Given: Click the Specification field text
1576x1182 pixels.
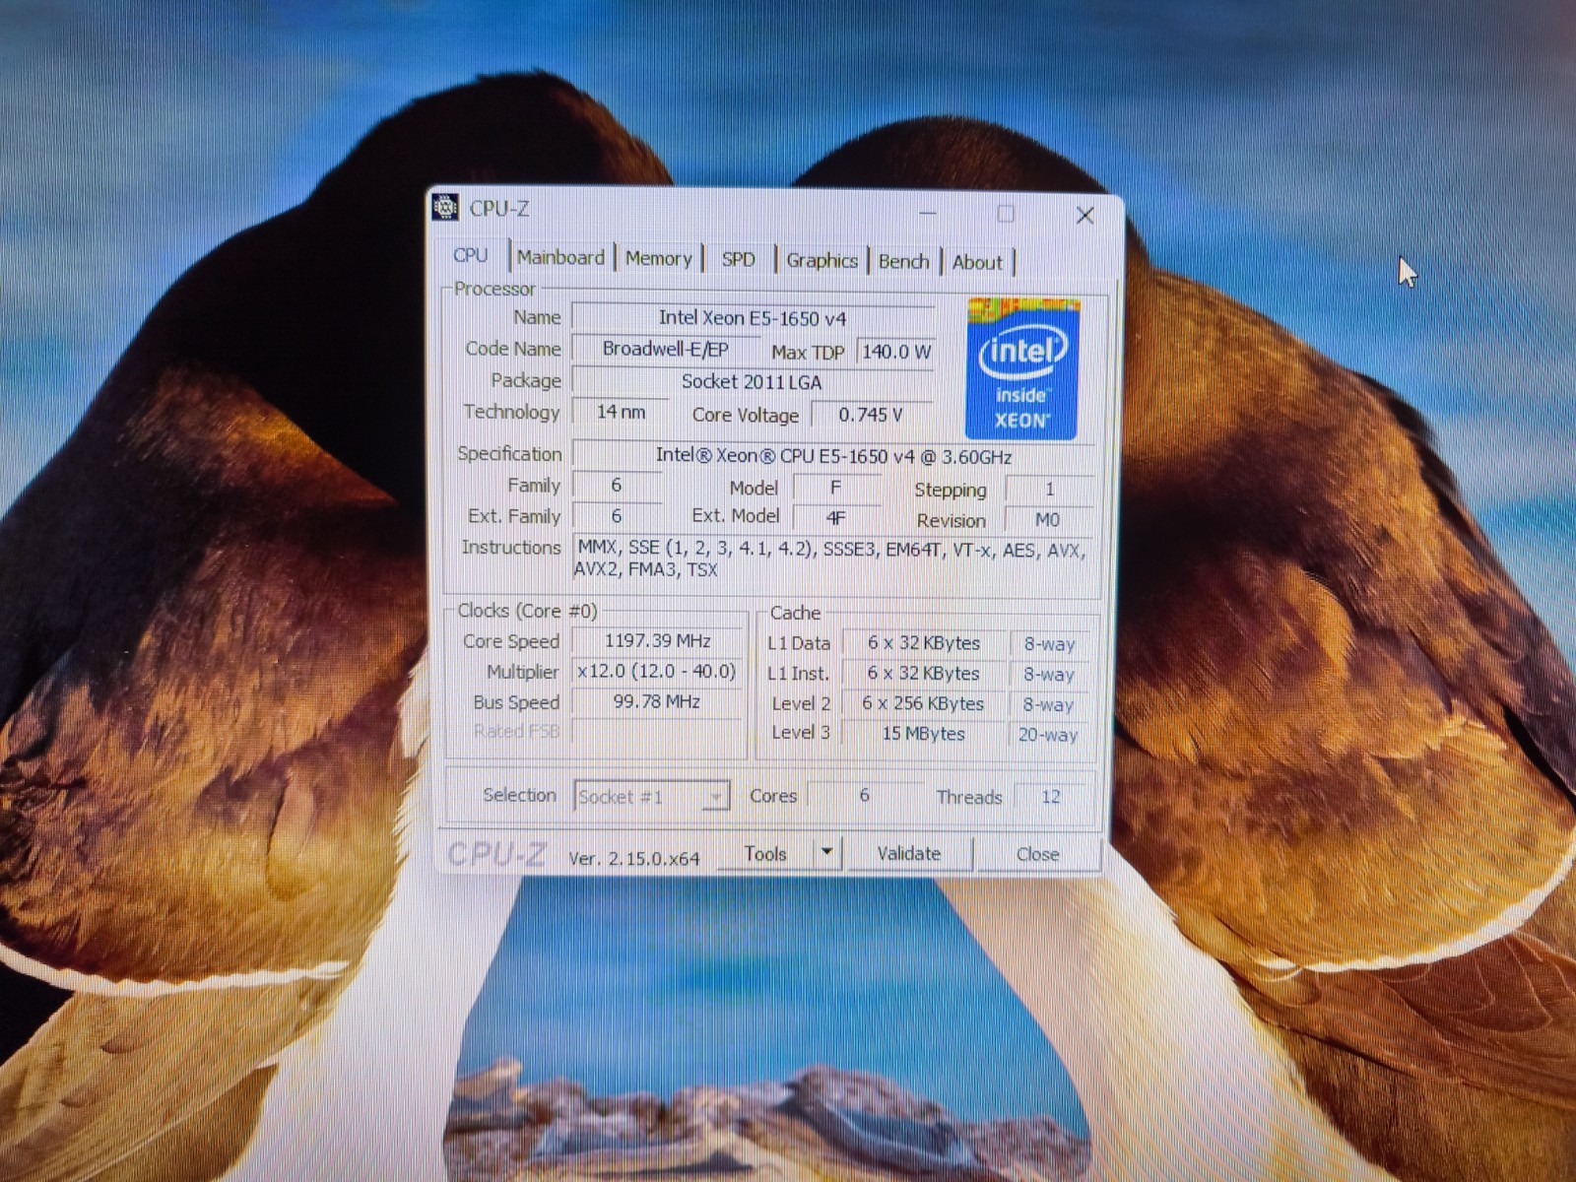Looking at the screenshot, I should pos(833,456).
